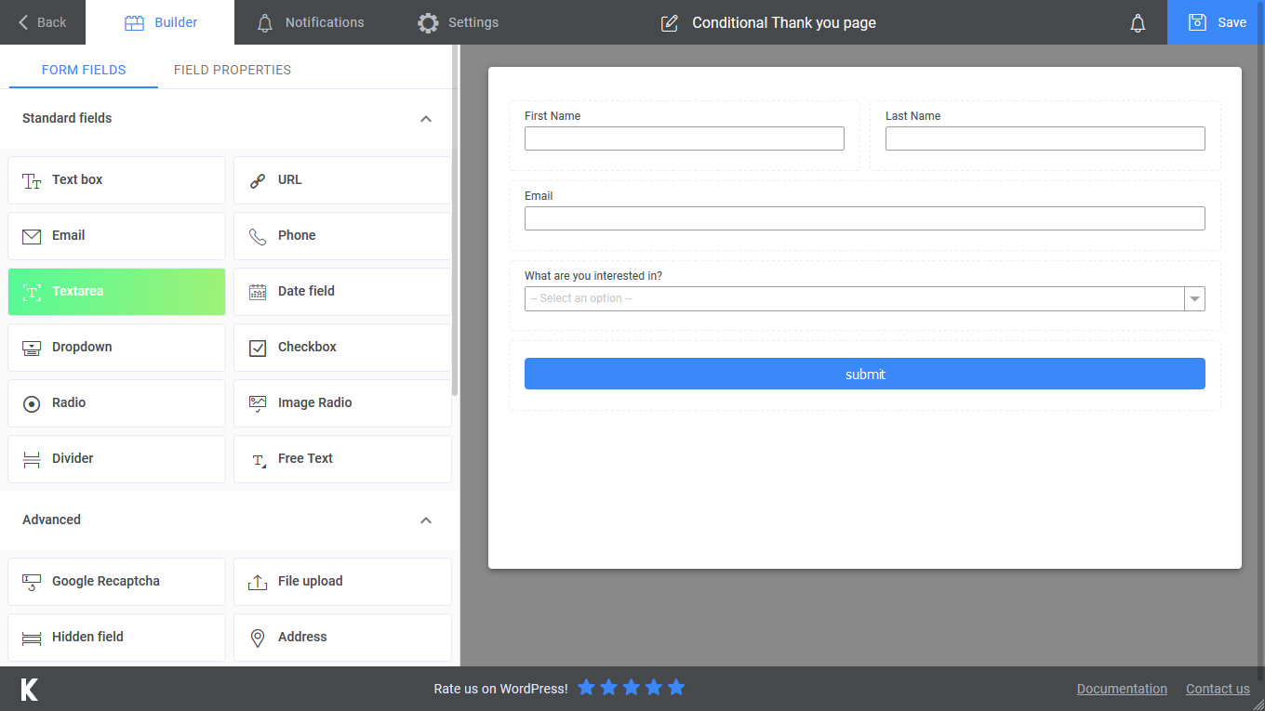Click the bell icon near Save
The width and height of the screenshot is (1265, 711).
[x=1138, y=23]
